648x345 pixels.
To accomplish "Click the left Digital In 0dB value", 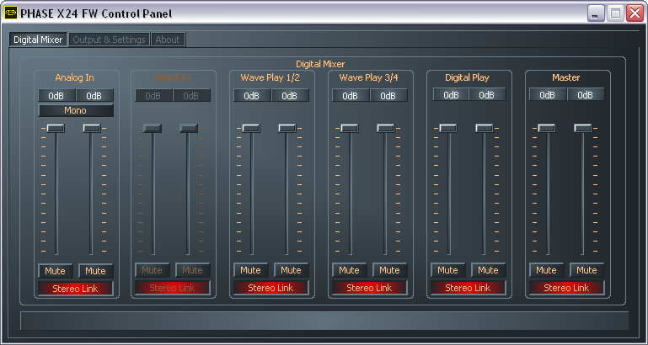I will tap(153, 95).
